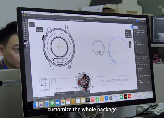The image size is (164, 118).
Task: Click the Stroke swatch in Properties appearance
Action: pos(136,42)
